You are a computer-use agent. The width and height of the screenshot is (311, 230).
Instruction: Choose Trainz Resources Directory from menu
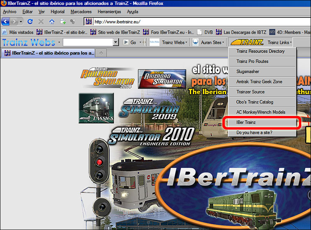(x=262, y=51)
